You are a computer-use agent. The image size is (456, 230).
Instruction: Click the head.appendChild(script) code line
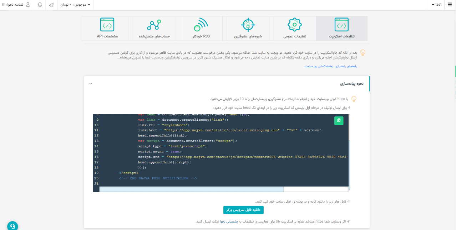164,162
